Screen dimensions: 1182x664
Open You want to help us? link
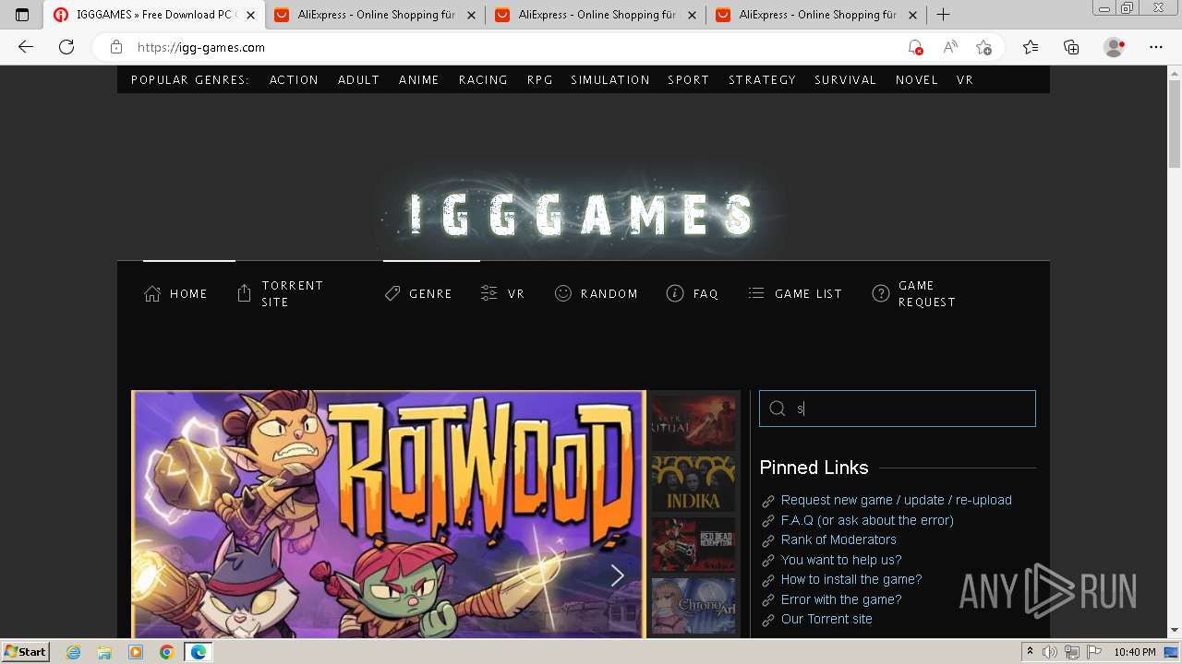coord(841,560)
